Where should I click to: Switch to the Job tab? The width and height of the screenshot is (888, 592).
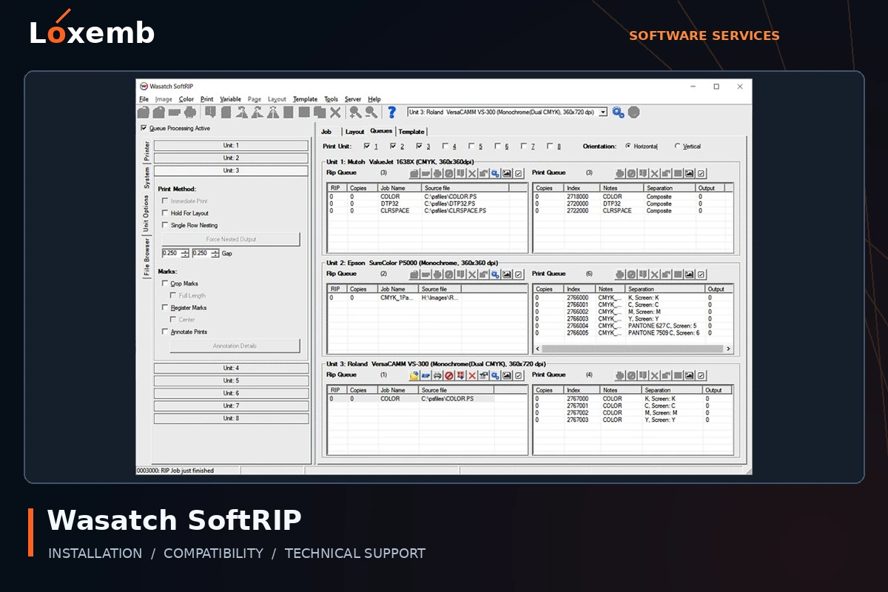326,132
